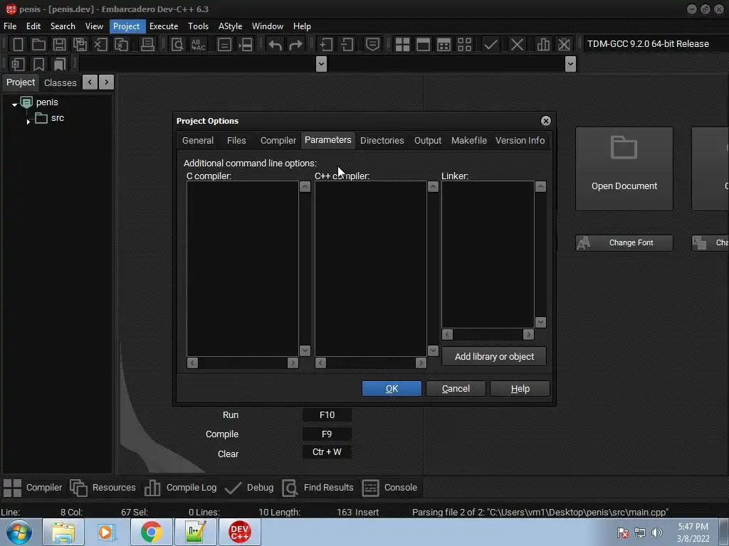729x546 pixels.
Task: Click the Delete Profiling Information icon
Action: [x=564, y=45]
